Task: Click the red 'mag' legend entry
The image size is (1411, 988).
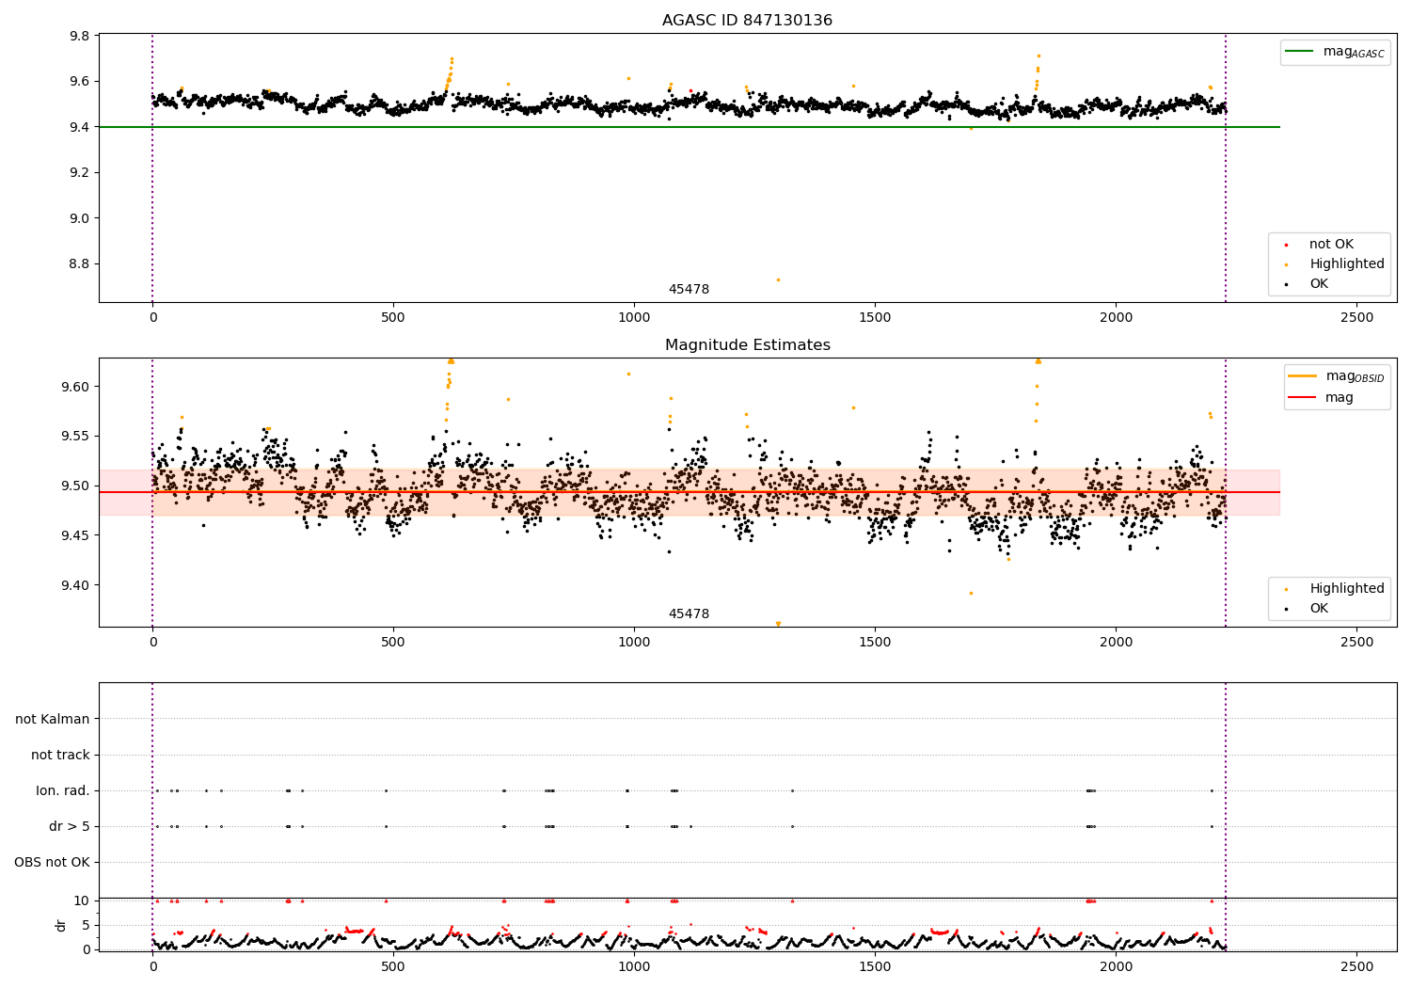Action: click(x=1322, y=398)
